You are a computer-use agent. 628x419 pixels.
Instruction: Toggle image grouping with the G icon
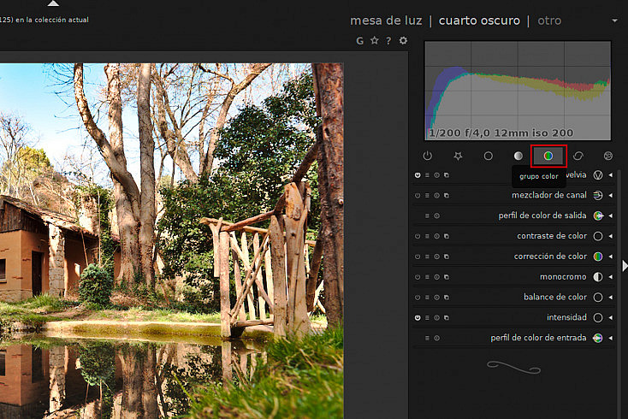(x=359, y=41)
